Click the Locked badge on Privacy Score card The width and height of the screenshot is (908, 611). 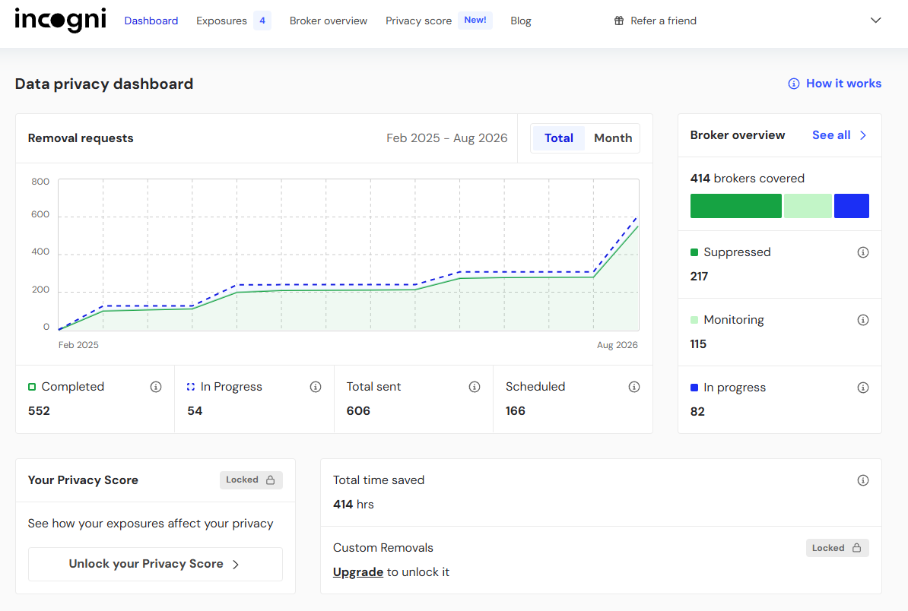pyautogui.click(x=251, y=480)
